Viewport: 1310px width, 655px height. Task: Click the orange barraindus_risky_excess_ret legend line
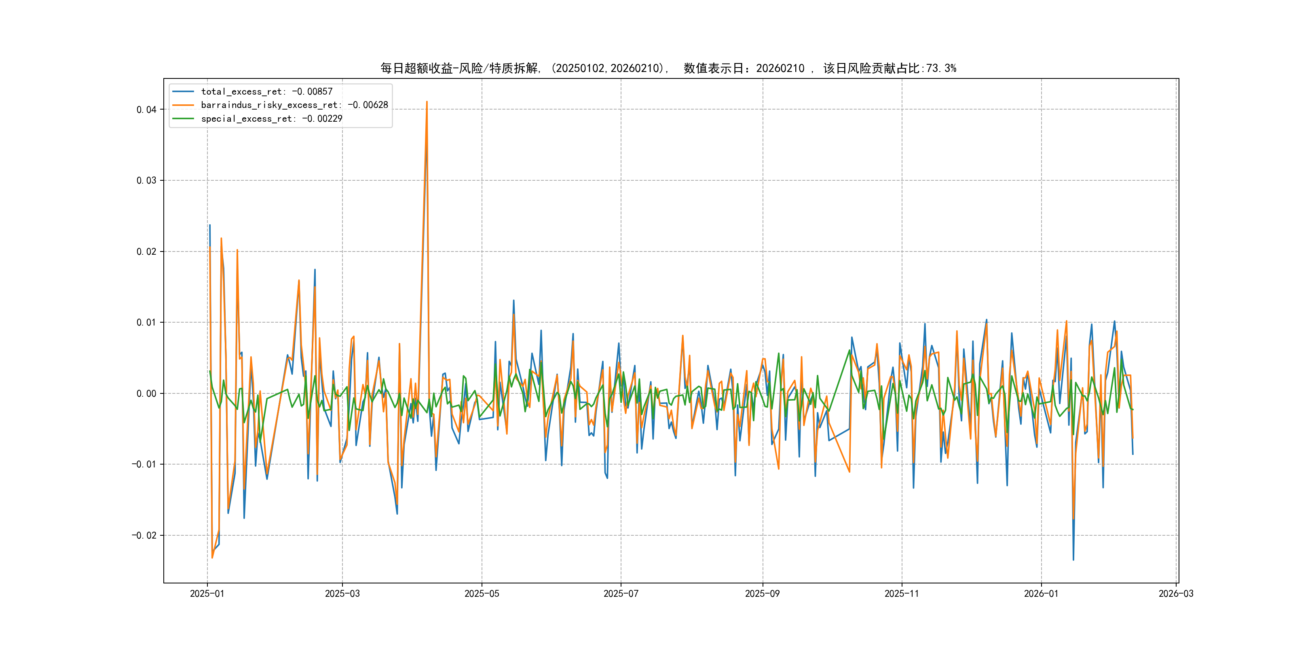pos(183,105)
